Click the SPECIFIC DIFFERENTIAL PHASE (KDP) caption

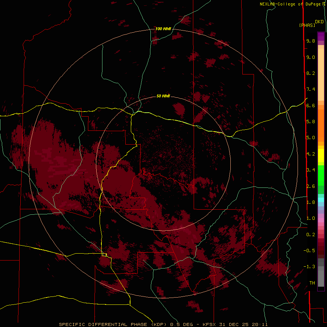(113, 324)
